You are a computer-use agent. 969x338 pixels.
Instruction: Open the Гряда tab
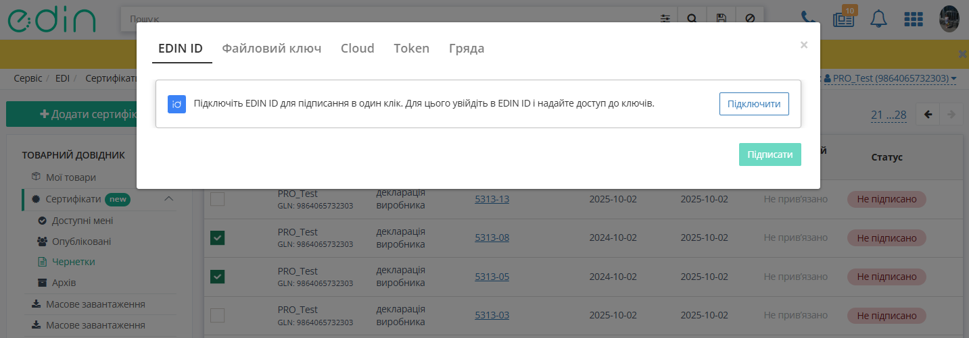(467, 49)
